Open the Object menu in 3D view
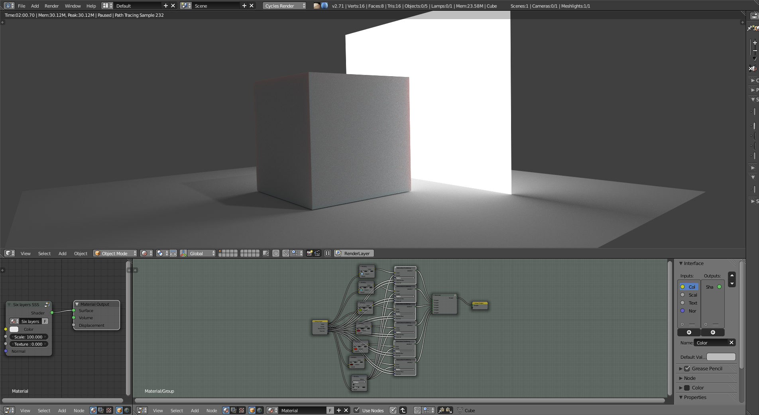Screen dimensions: 759x415 [81, 253]
